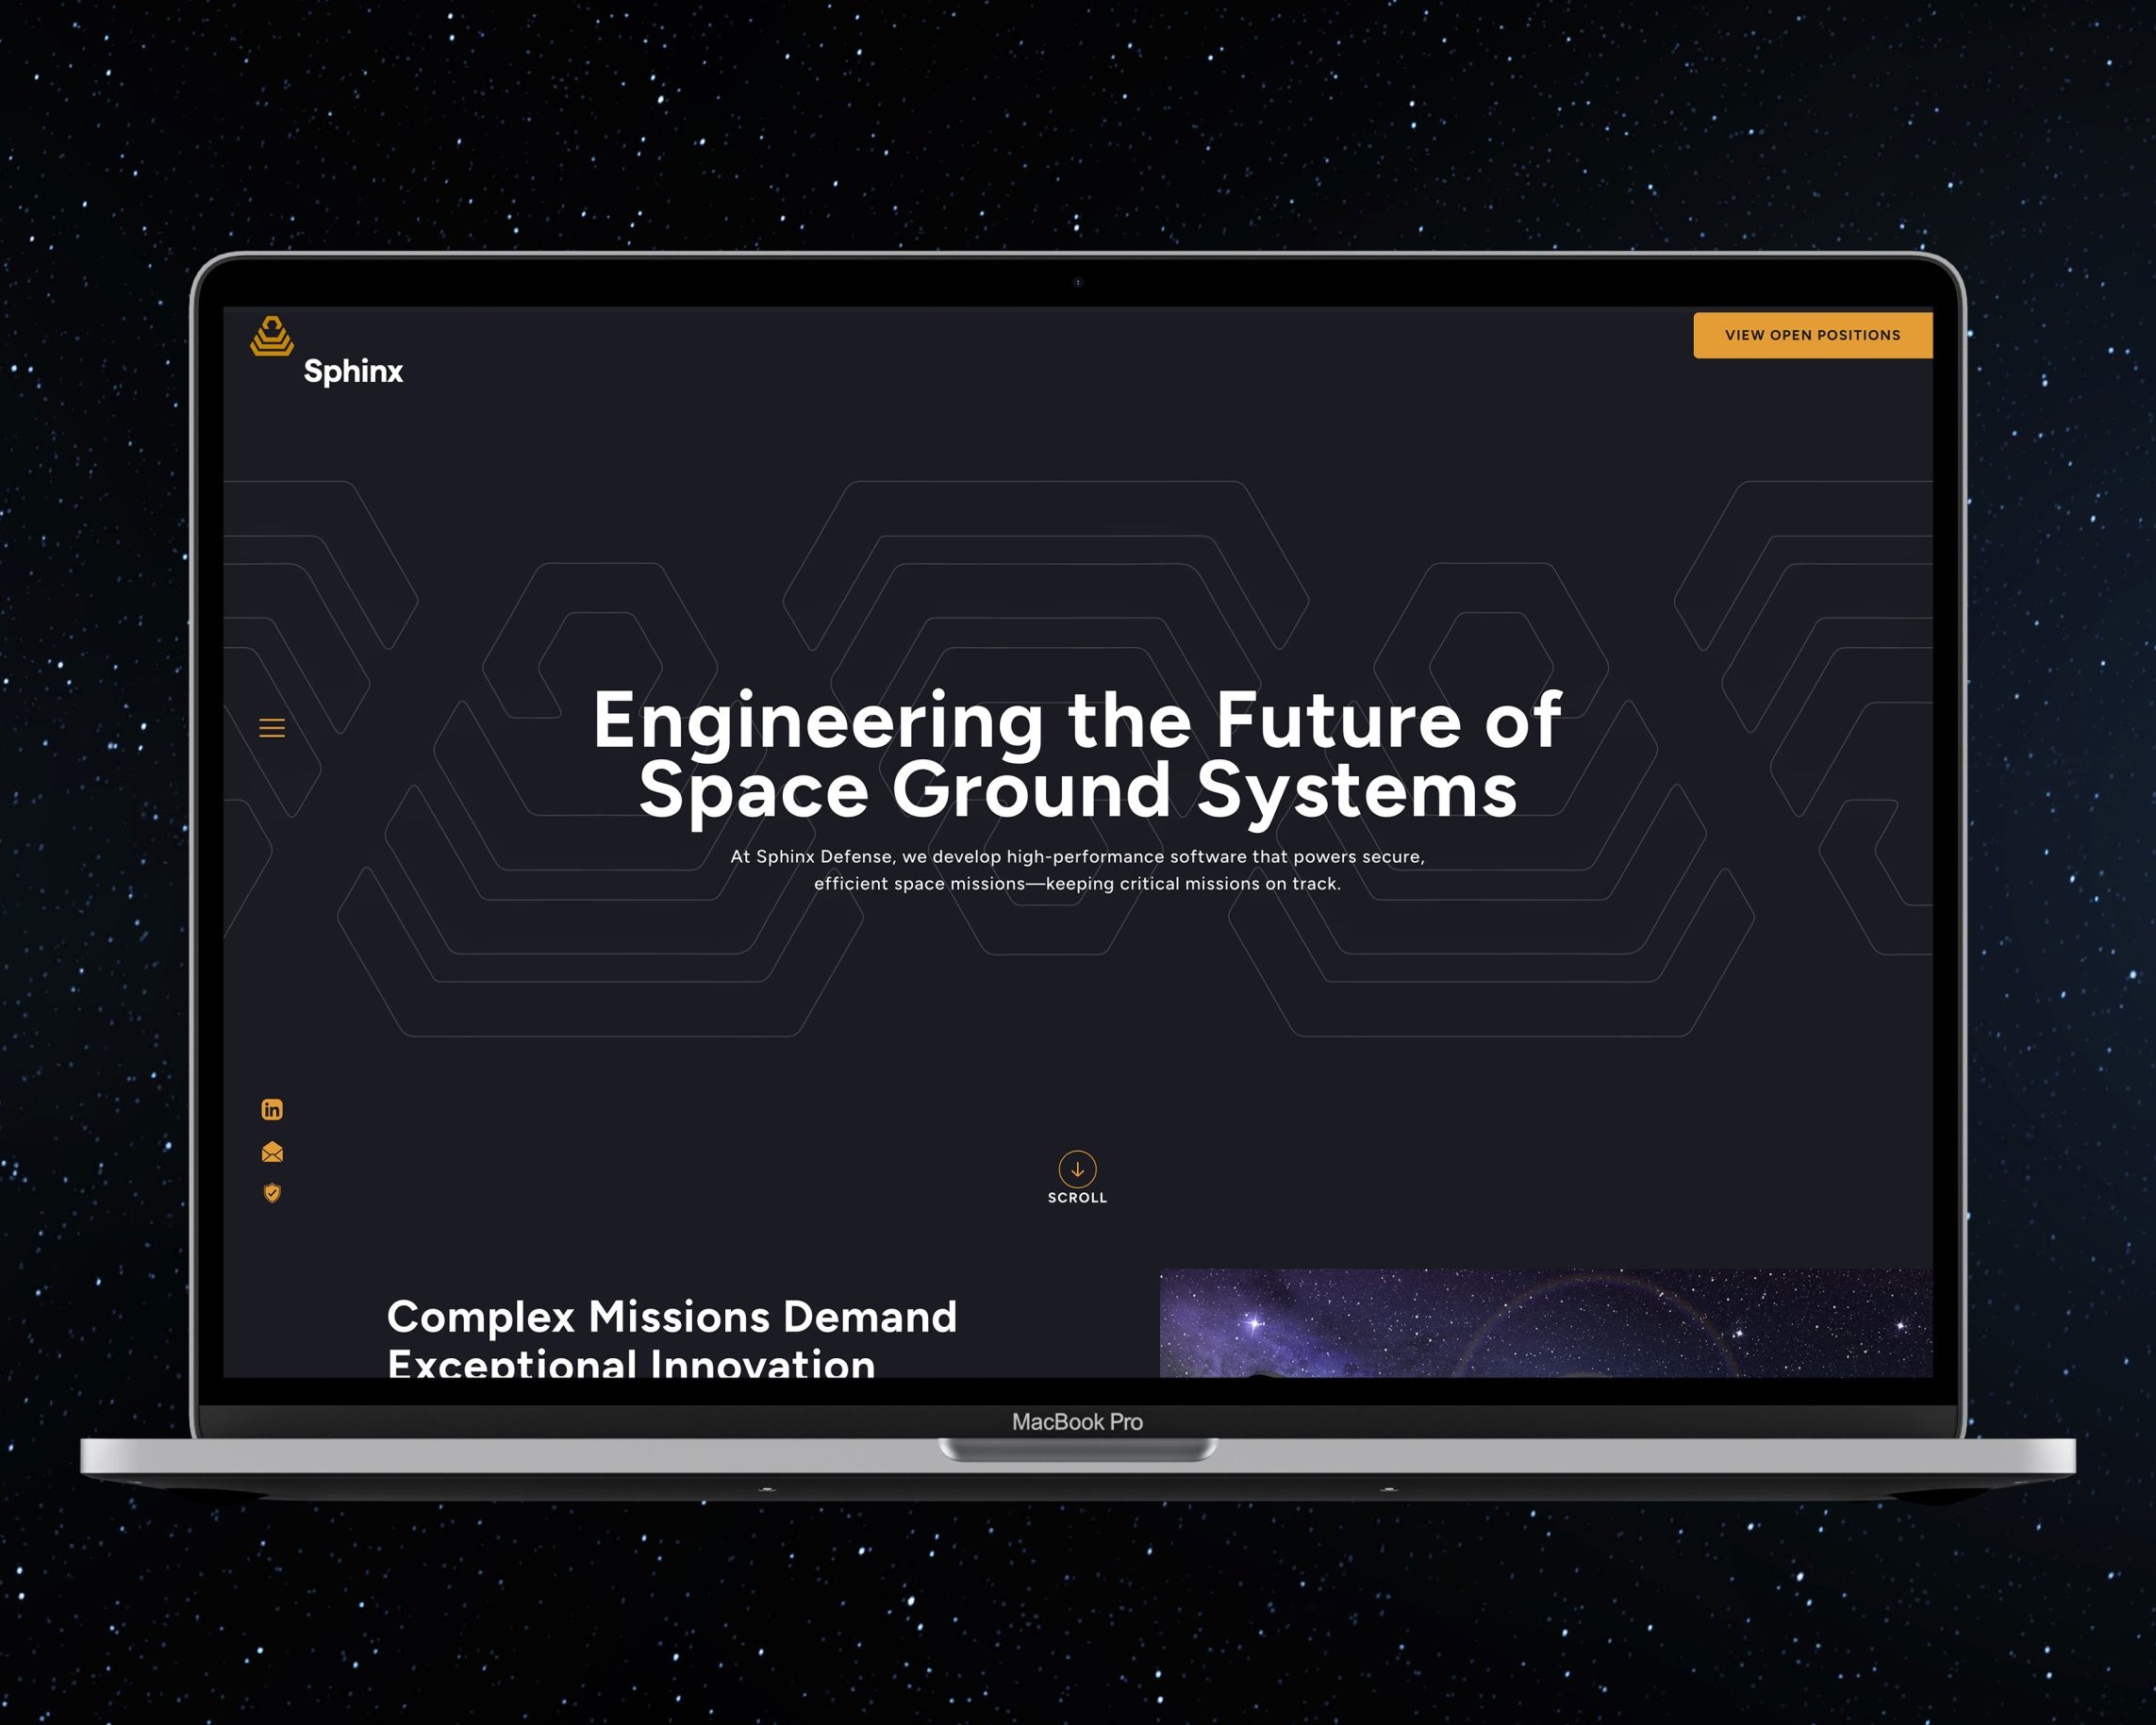
Task: Click the shield checkmark icon
Action: (272, 1193)
